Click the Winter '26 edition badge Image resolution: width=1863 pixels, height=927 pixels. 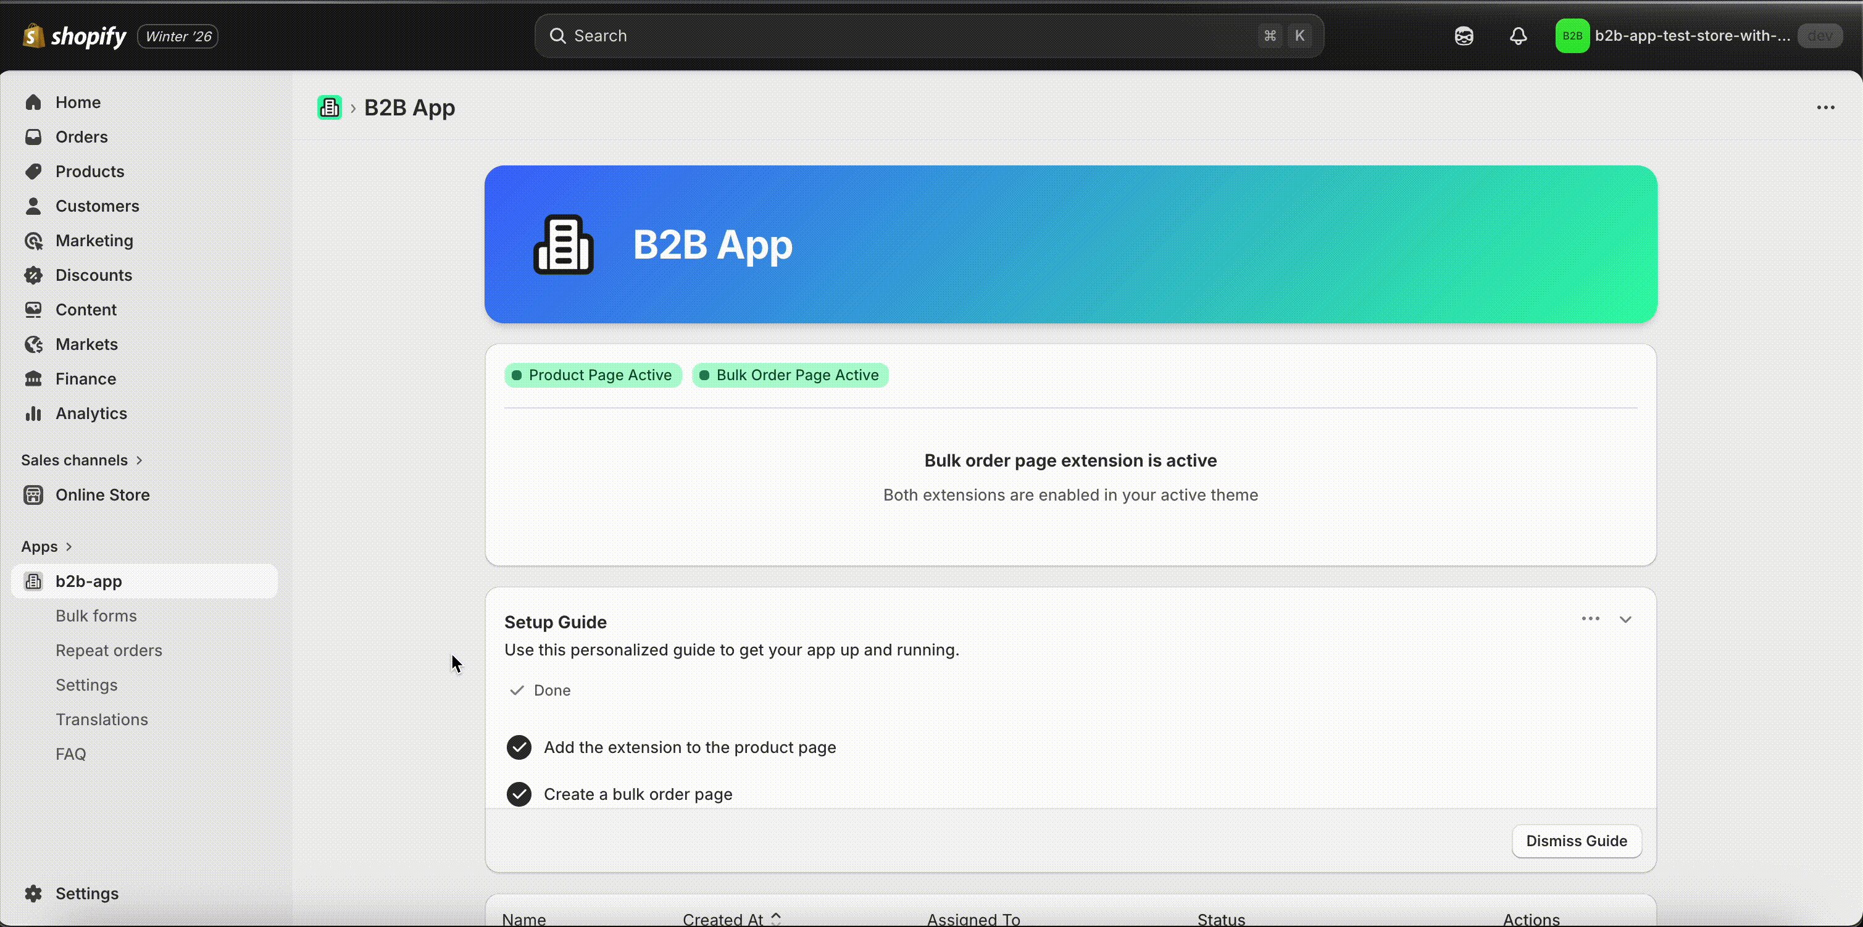point(178,36)
